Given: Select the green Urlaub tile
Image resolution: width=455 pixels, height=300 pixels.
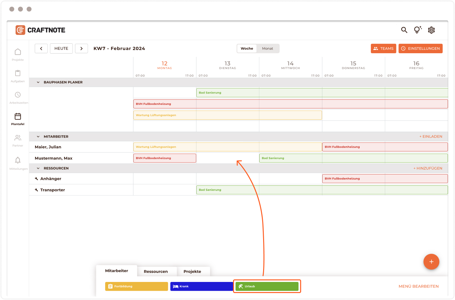Looking at the screenshot, I should 267,286.
